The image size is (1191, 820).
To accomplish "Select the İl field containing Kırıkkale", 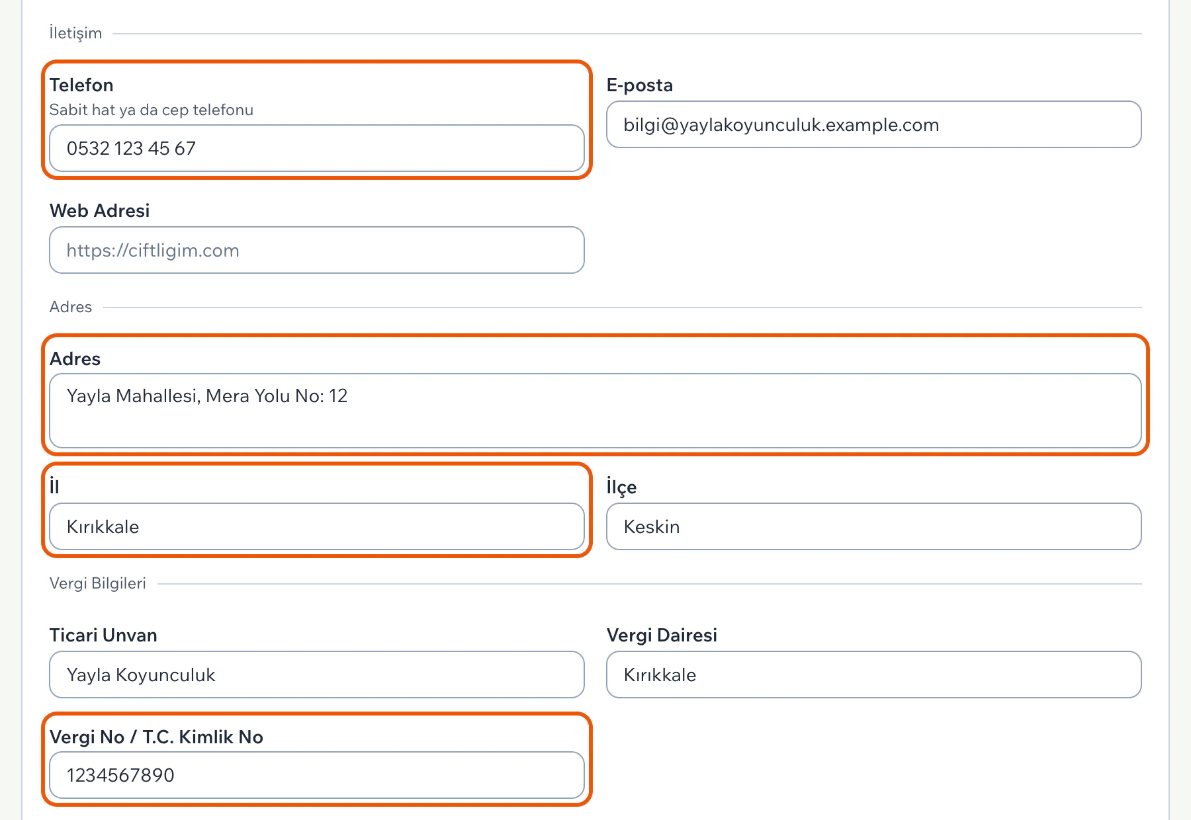I will 317,526.
